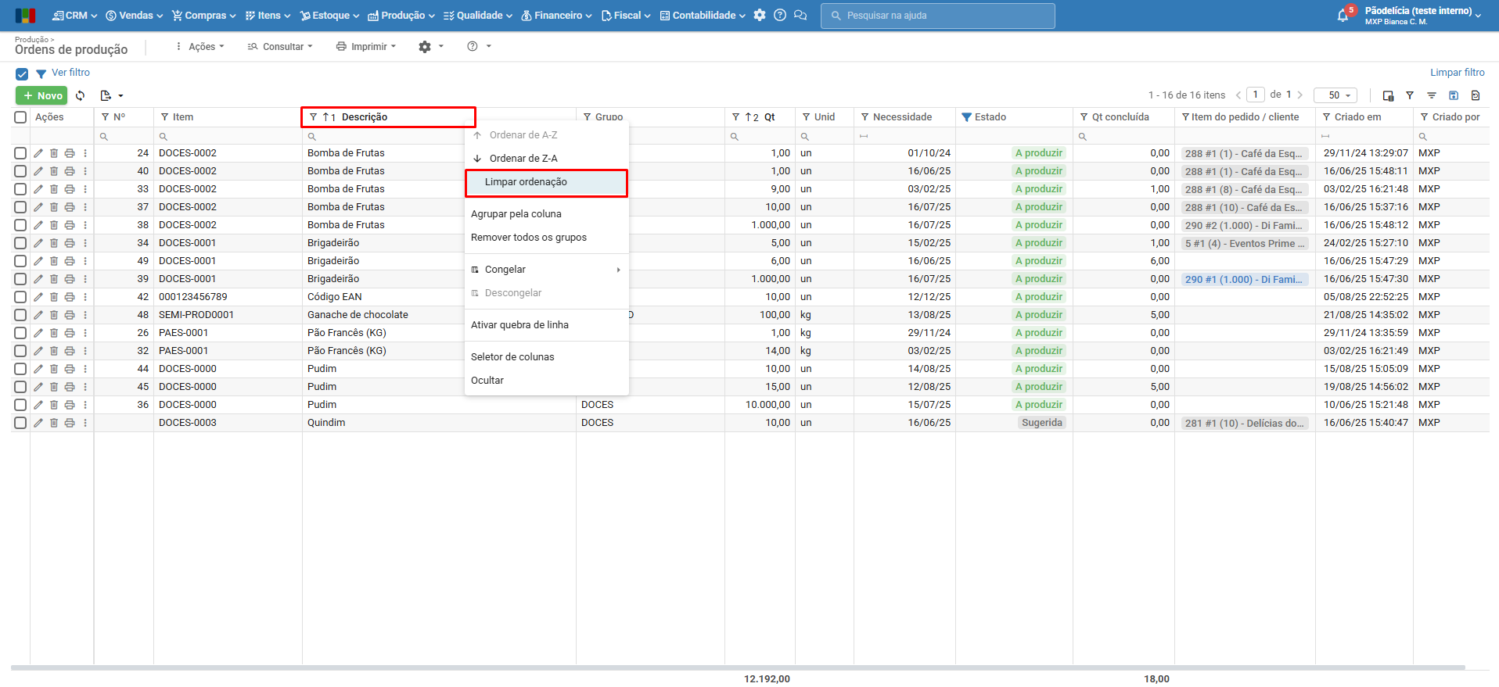Choose Ordenar de Z-A option
Screen dimensions: 1499x687
pyautogui.click(x=523, y=159)
